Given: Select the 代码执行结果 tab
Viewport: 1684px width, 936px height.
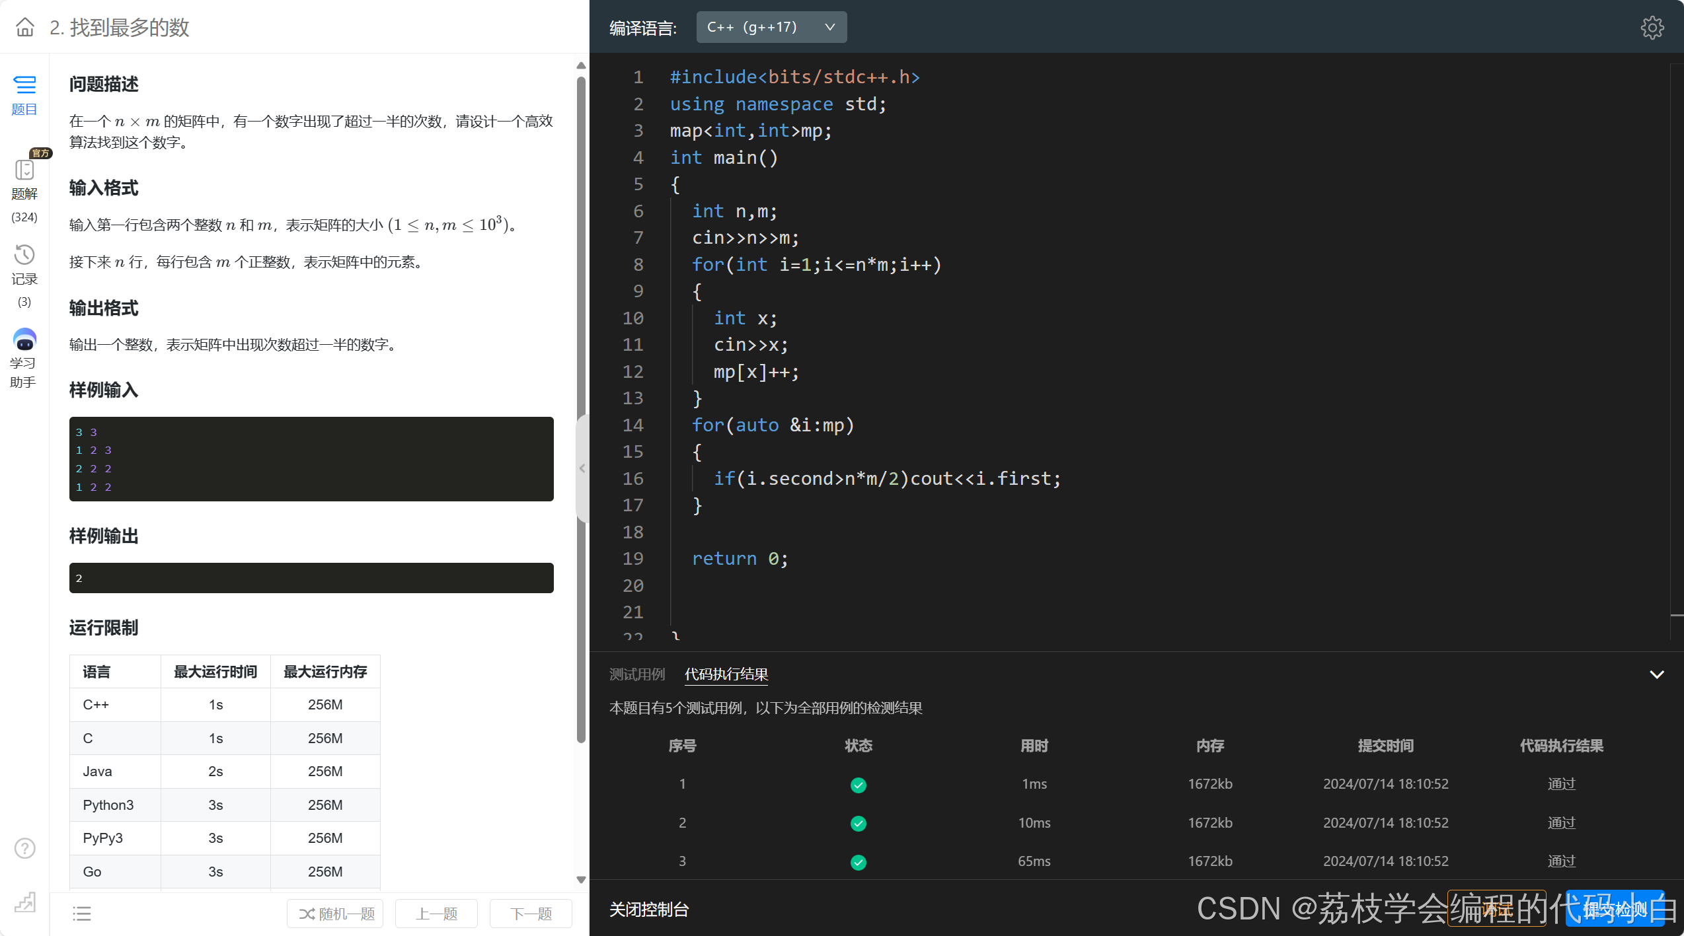Looking at the screenshot, I should coord(726,674).
